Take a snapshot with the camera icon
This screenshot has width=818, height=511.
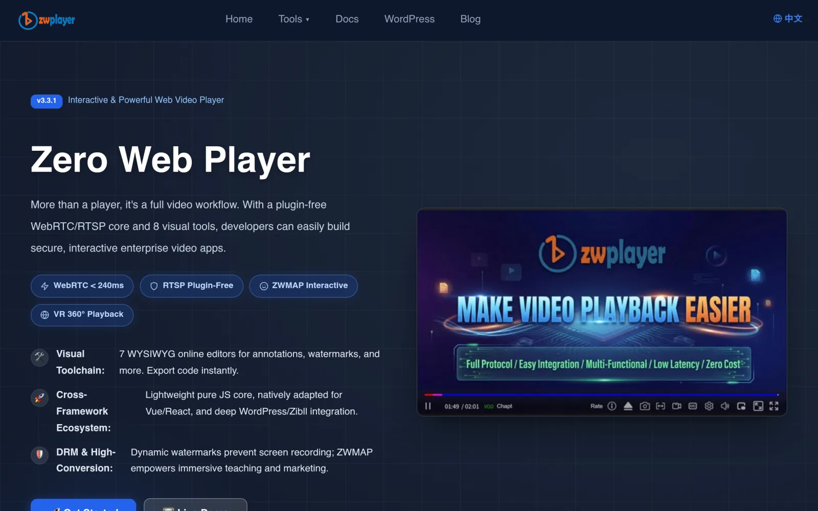(645, 406)
